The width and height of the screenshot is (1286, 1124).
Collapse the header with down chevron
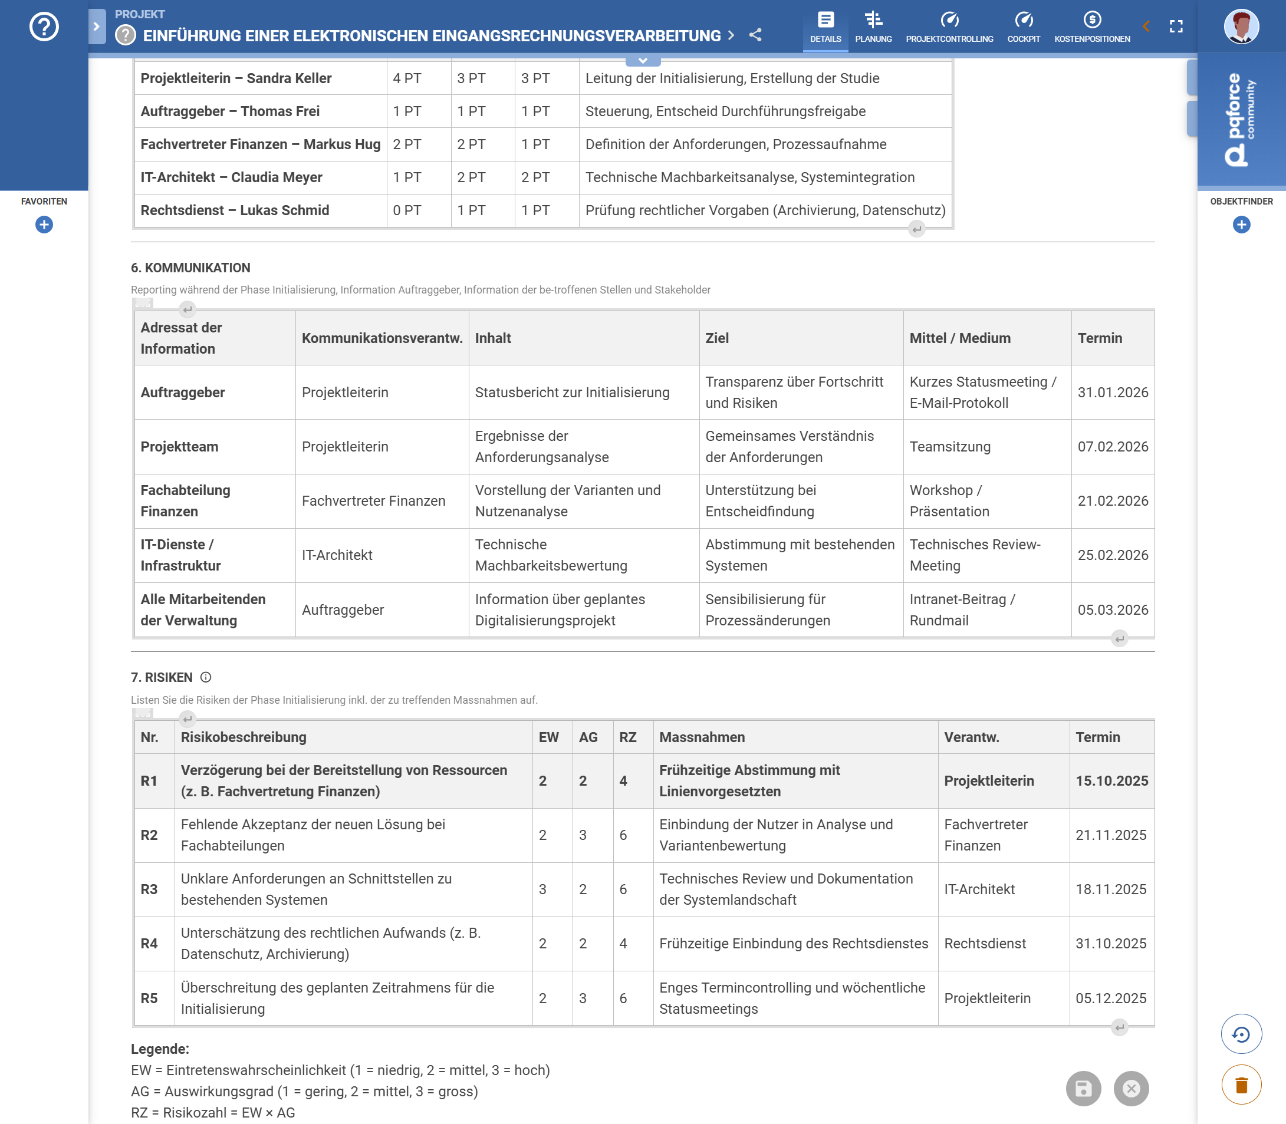[x=643, y=61]
